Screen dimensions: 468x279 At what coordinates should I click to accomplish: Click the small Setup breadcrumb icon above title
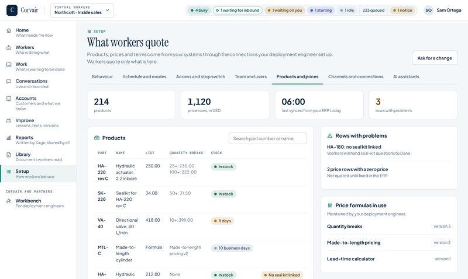90,32
